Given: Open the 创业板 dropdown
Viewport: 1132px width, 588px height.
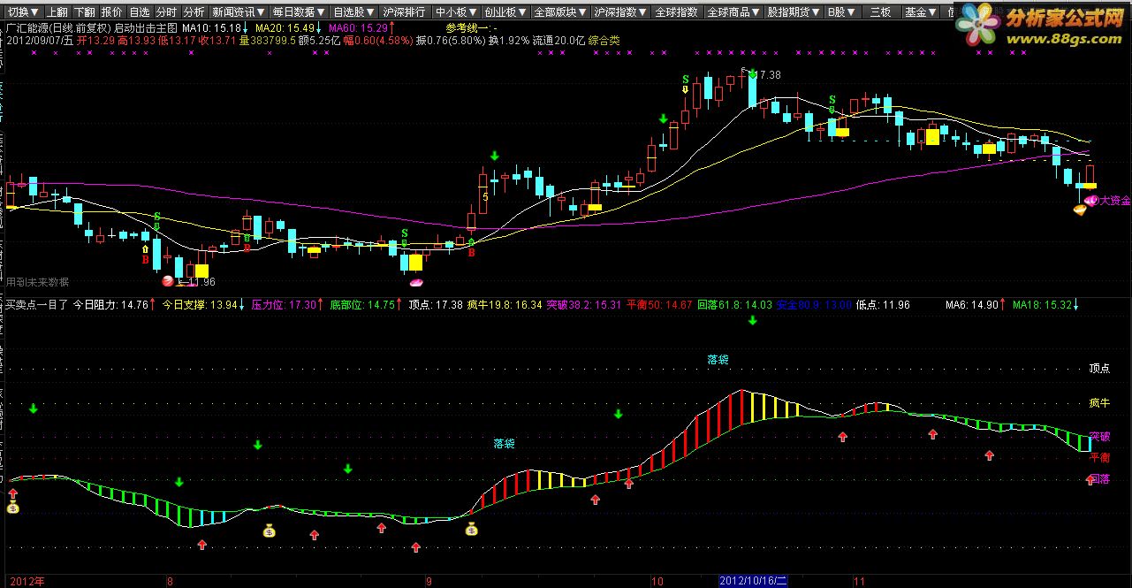Looking at the screenshot, I should tap(507, 12).
